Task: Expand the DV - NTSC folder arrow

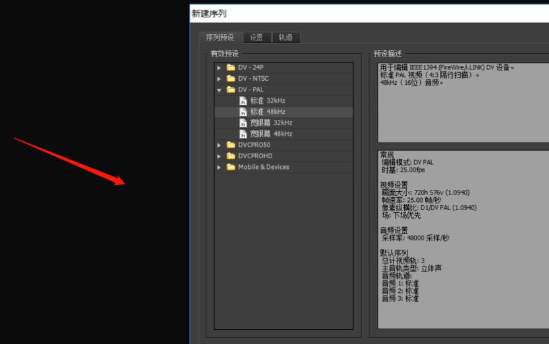Action: (219, 79)
